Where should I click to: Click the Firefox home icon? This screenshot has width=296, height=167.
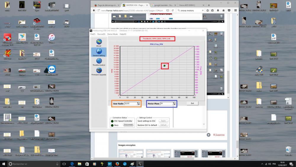coord(223,10)
